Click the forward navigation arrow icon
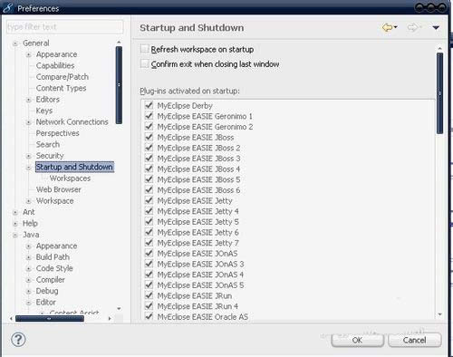The image size is (453, 357). 412,28
